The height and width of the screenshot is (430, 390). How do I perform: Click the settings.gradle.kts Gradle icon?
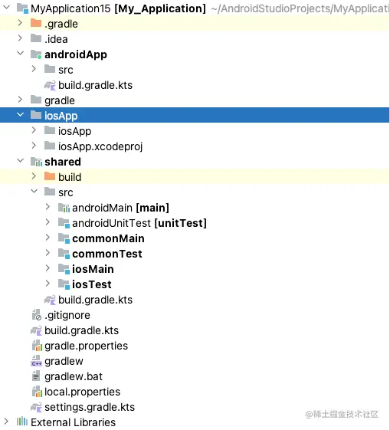(36, 407)
